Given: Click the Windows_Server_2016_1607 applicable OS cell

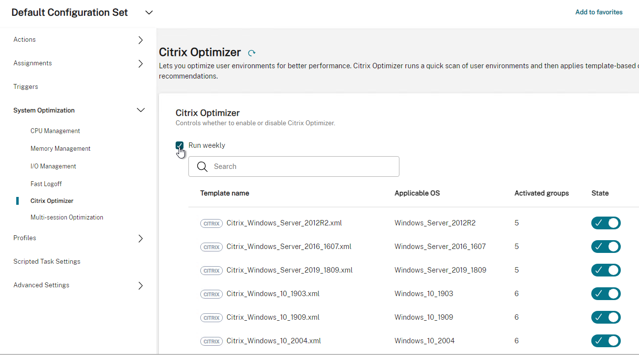Looking at the screenshot, I should pos(440,247).
